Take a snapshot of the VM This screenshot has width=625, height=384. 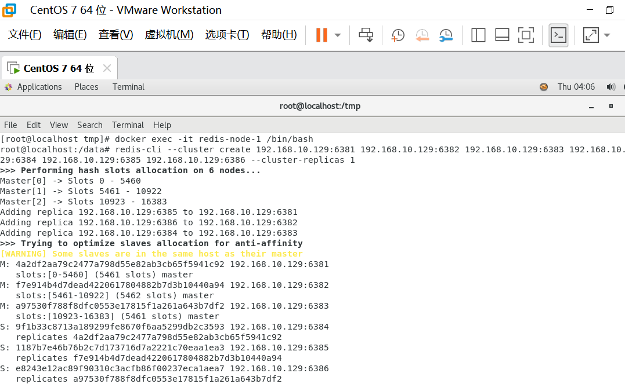[x=398, y=35]
